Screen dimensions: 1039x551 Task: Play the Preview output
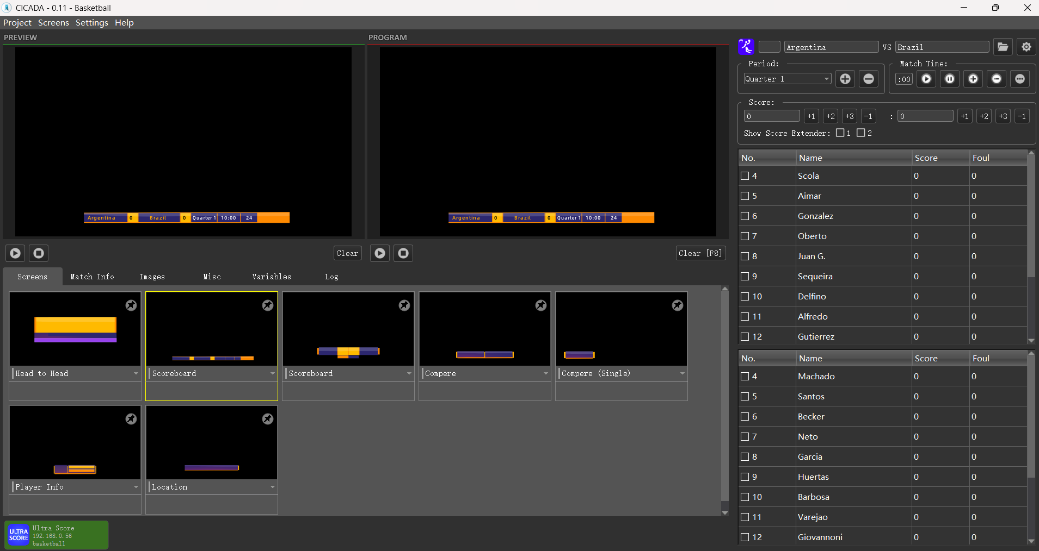[15, 253]
